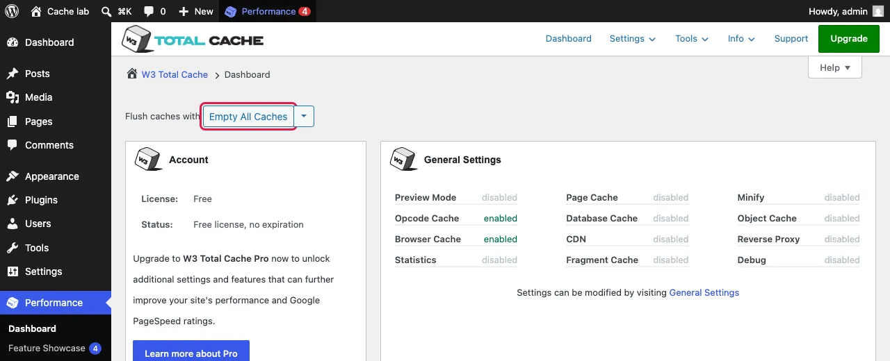Click the Account heading text

tap(188, 160)
